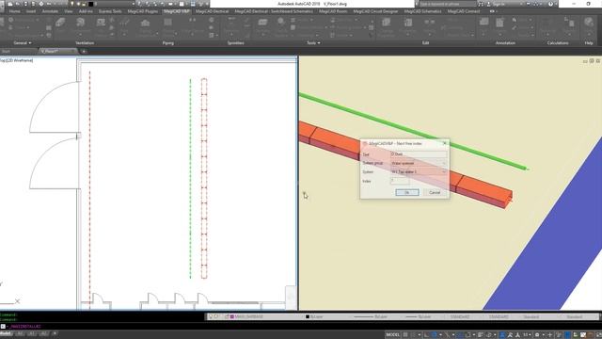602x339 pixels.
Task: Open the System group dropdown
Action: [419, 163]
